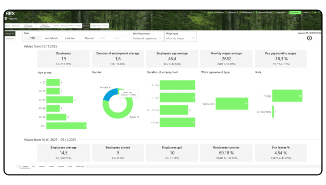The image size is (326, 185).
Task: Expand the Working mode dropdown
Action: (147, 38)
